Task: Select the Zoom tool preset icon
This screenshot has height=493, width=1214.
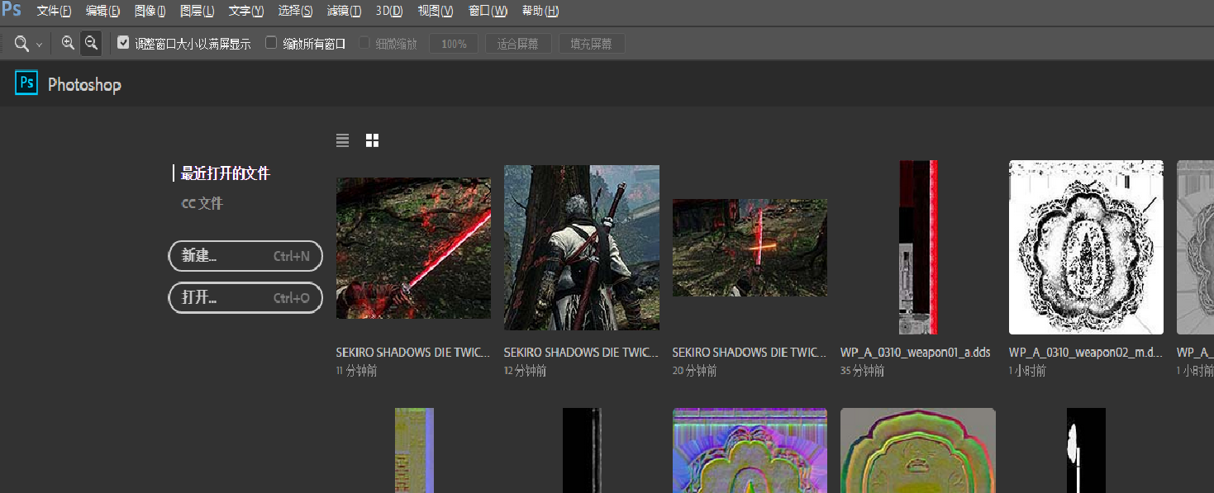Action: 21,44
